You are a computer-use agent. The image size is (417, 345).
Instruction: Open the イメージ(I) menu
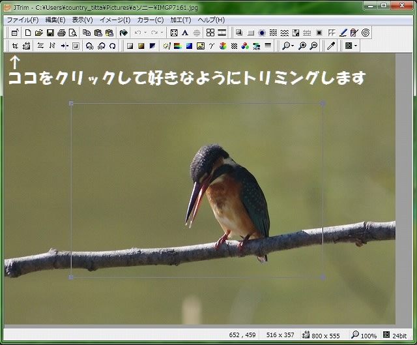point(115,20)
